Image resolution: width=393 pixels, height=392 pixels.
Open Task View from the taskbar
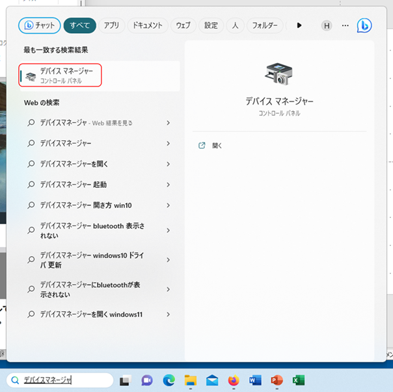(x=126, y=380)
